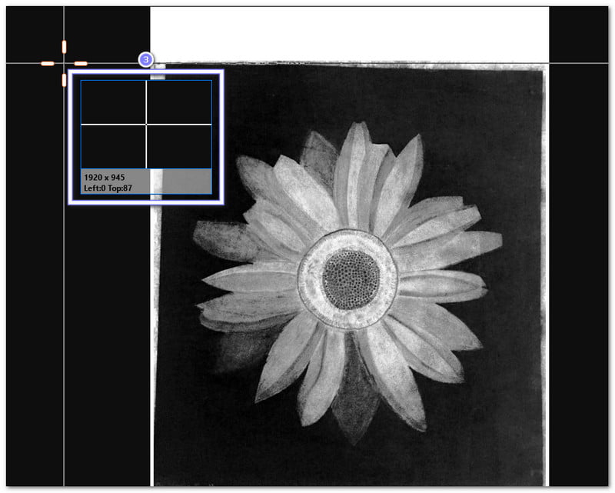The width and height of the screenshot is (615, 493).
Task: Click the numbered step 3 badge
Action: click(x=146, y=59)
